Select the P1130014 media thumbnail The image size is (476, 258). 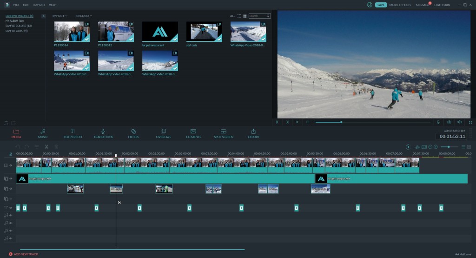pyautogui.click(x=72, y=32)
